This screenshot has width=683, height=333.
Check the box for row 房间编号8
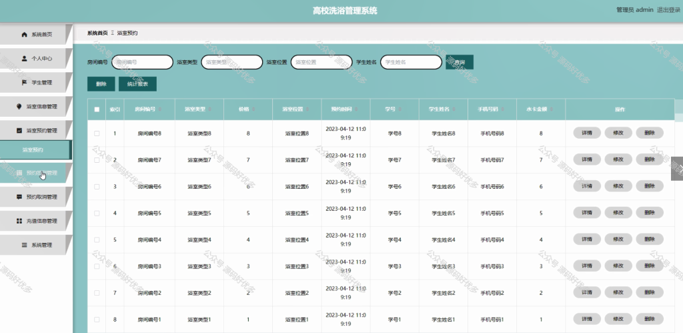pyautogui.click(x=97, y=133)
